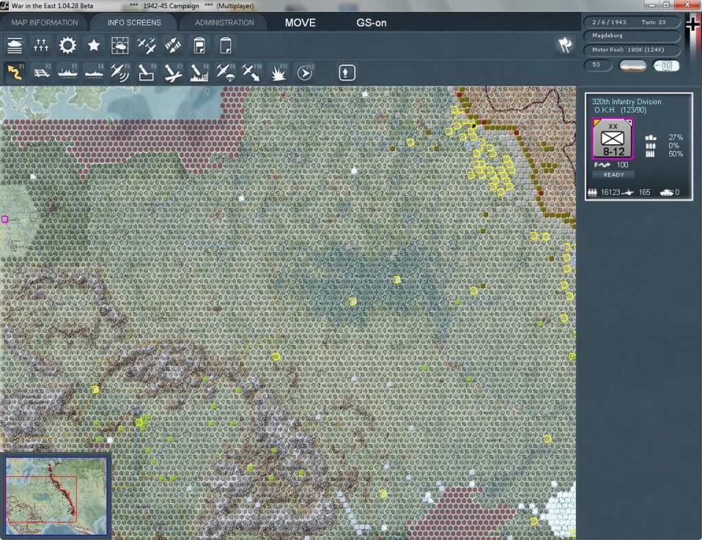Click the tank icon in unit panel
This screenshot has width=702, height=540.
(666, 192)
